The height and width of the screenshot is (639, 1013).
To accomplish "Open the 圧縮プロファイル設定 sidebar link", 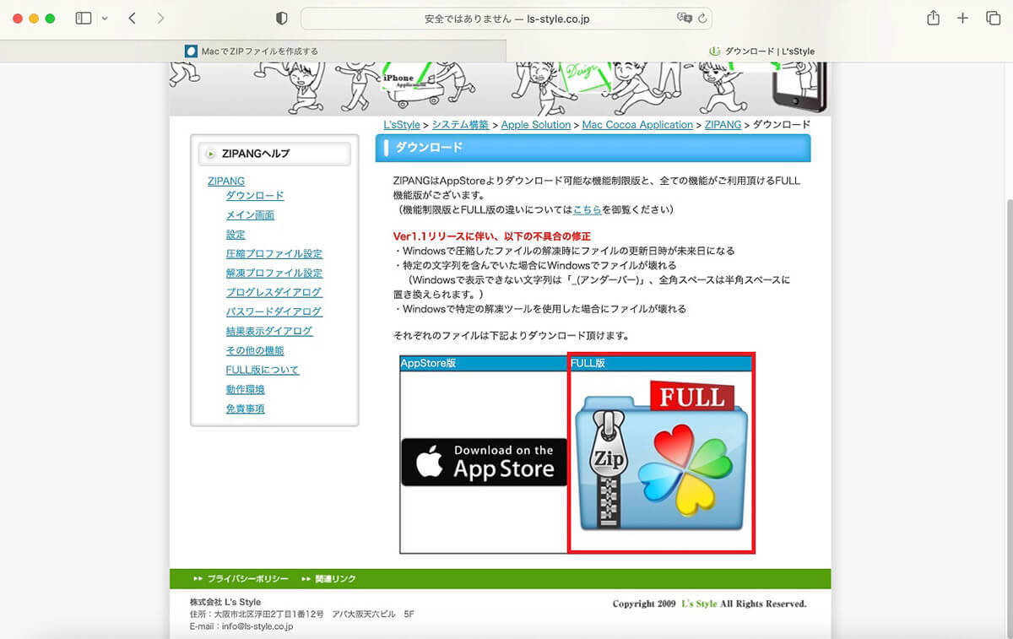I will (274, 254).
